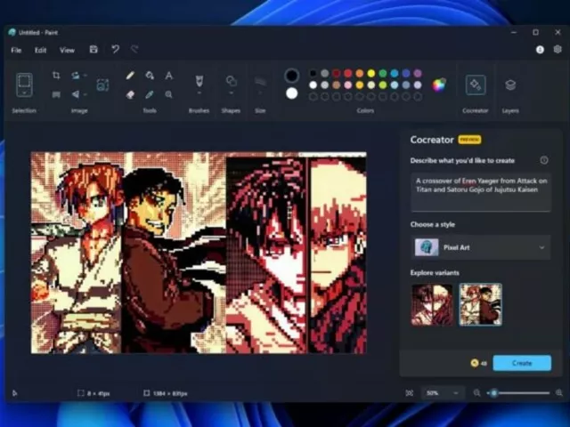
Task: Select the Text tool
Action: [168, 76]
